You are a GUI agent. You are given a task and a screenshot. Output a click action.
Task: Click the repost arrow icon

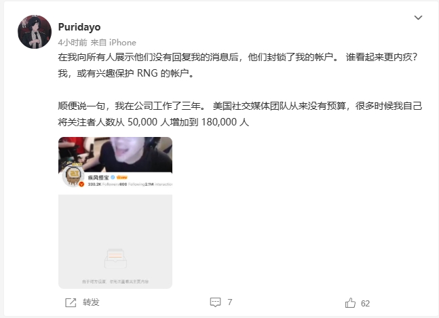(x=71, y=302)
